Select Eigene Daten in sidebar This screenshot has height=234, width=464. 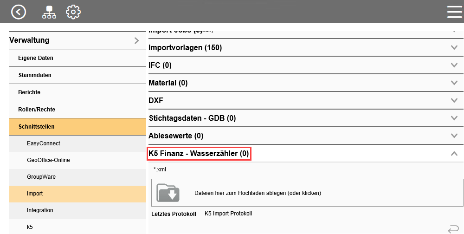tap(78, 58)
